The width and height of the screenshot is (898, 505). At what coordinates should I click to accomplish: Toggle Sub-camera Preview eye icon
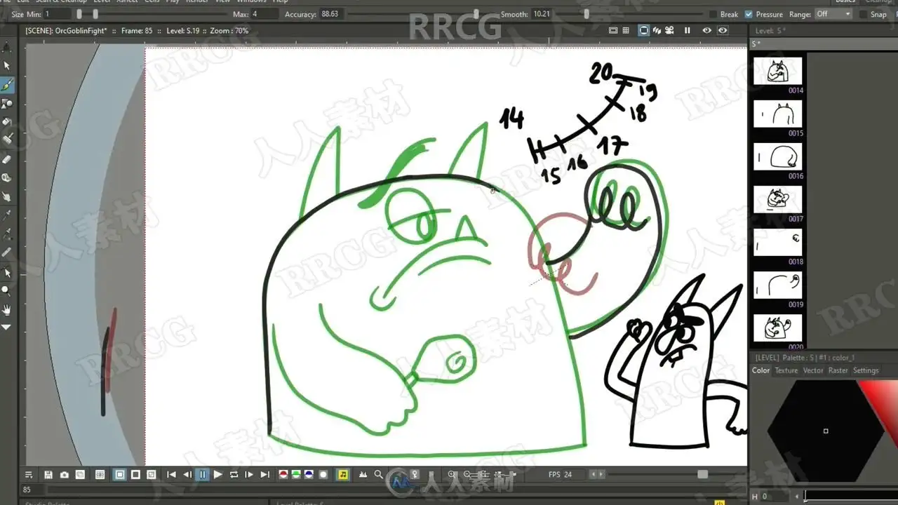click(x=723, y=30)
